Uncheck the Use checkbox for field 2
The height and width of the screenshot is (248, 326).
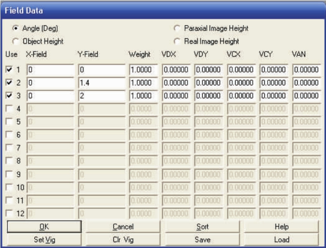(9, 83)
